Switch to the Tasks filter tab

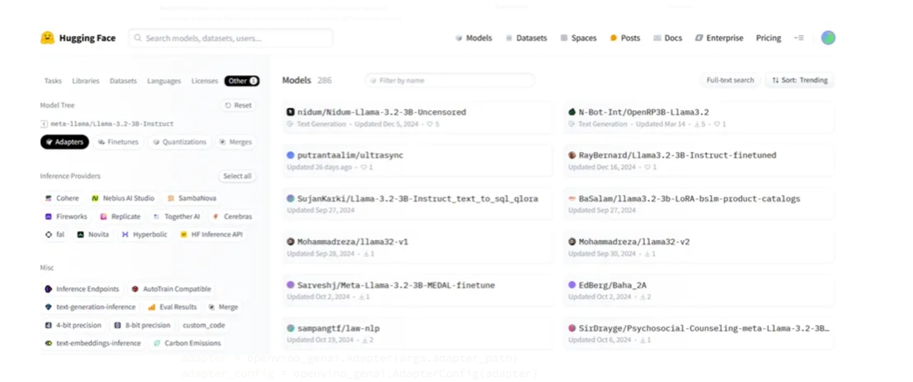point(53,81)
